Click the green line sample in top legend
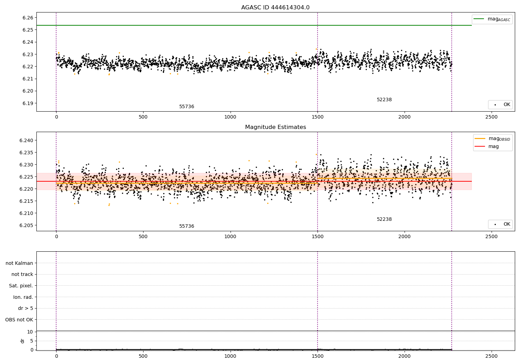Screen dimensions: 520x364 click(479, 19)
